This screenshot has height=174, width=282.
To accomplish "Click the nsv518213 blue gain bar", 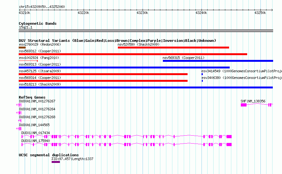I will point(146,87).
